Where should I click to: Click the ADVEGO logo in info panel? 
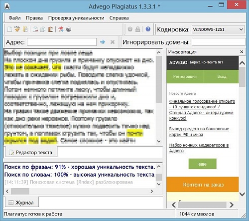coord(178,62)
